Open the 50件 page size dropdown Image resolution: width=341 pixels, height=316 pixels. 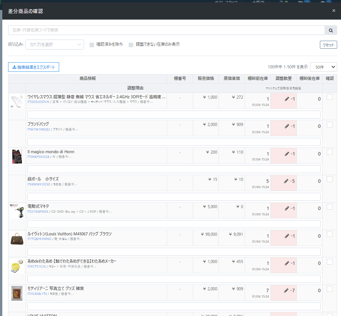click(323, 67)
